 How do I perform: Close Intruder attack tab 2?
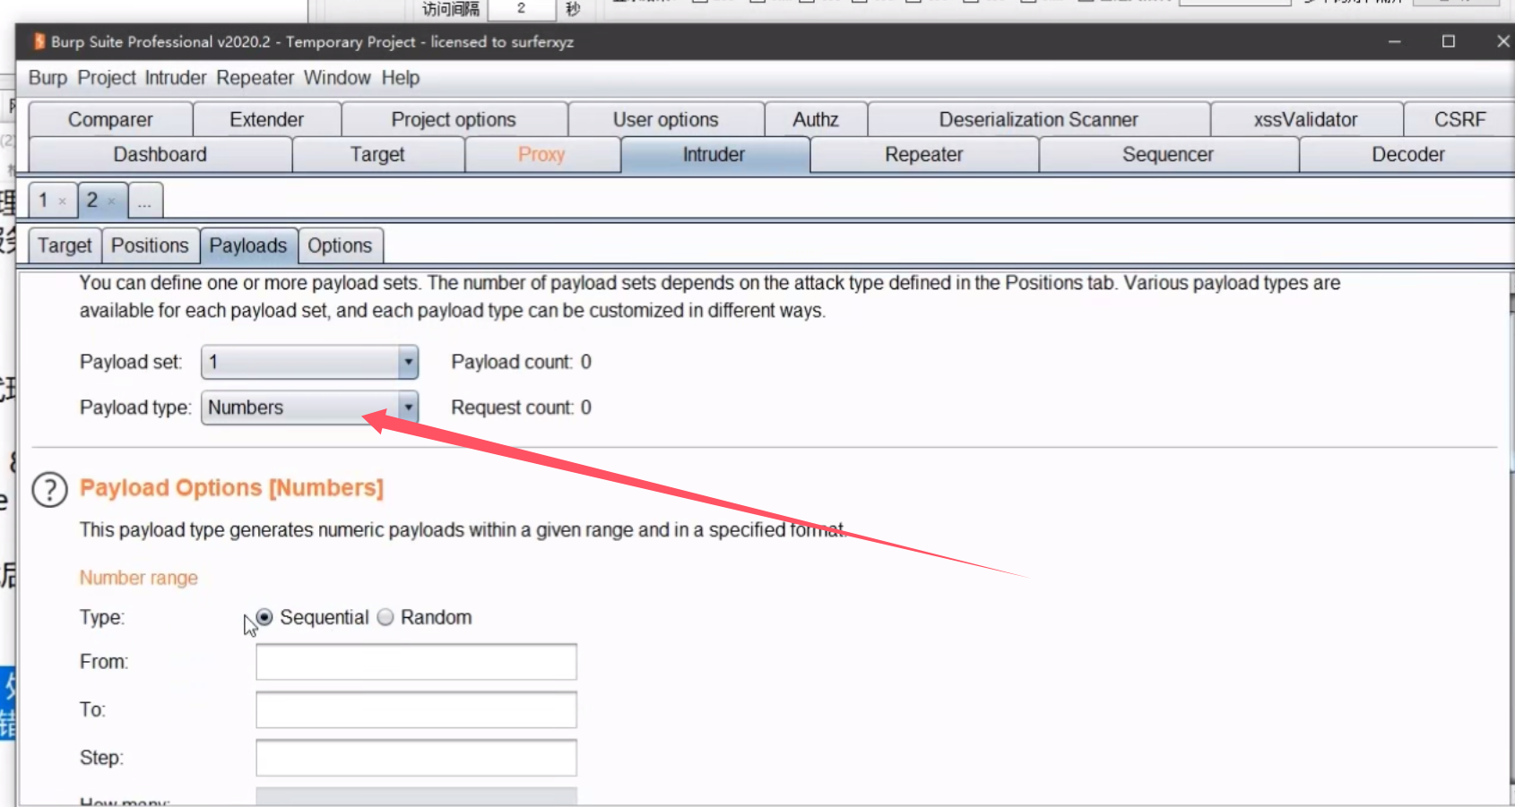(111, 202)
